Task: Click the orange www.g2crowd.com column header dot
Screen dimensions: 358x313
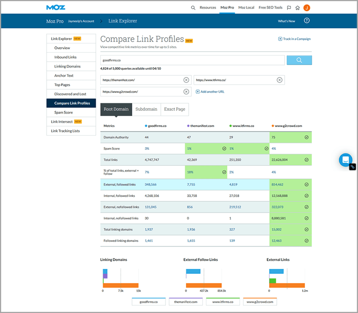Action: coord(273,126)
